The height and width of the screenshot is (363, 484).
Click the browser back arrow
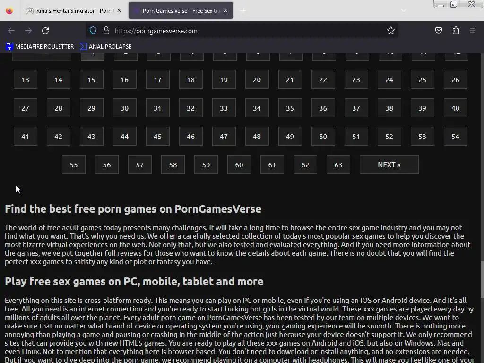coord(11,31)
